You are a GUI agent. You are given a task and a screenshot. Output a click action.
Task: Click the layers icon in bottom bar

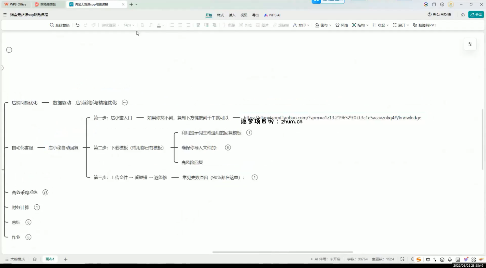coord(35,259)
